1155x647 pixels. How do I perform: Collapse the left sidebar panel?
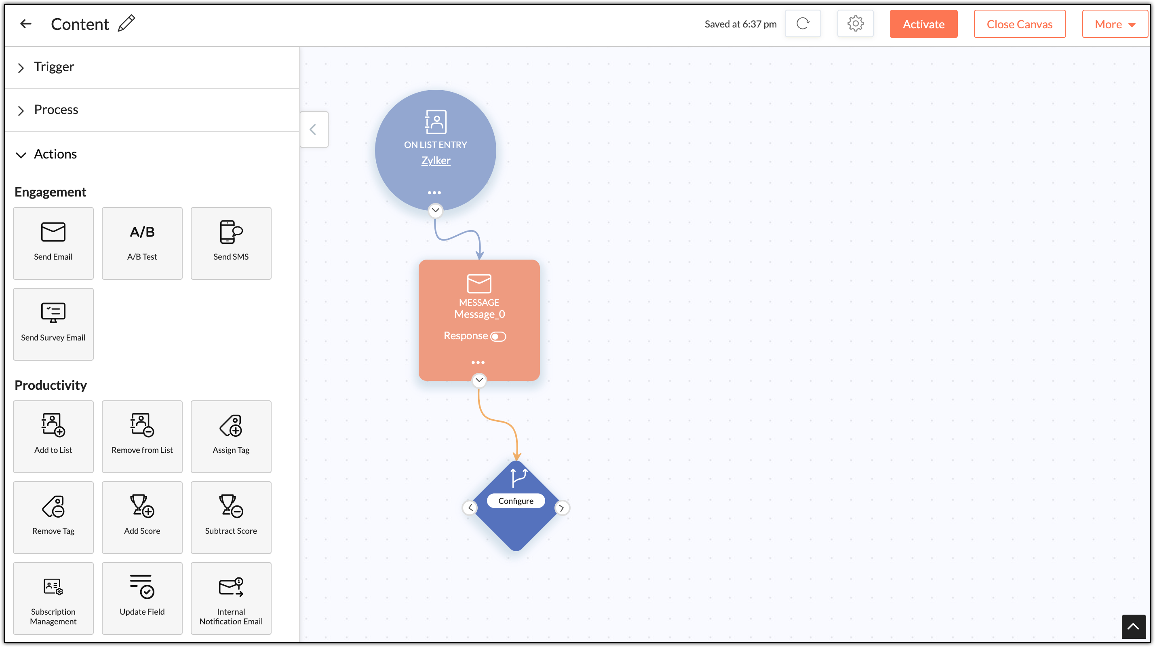coord(314,129)
